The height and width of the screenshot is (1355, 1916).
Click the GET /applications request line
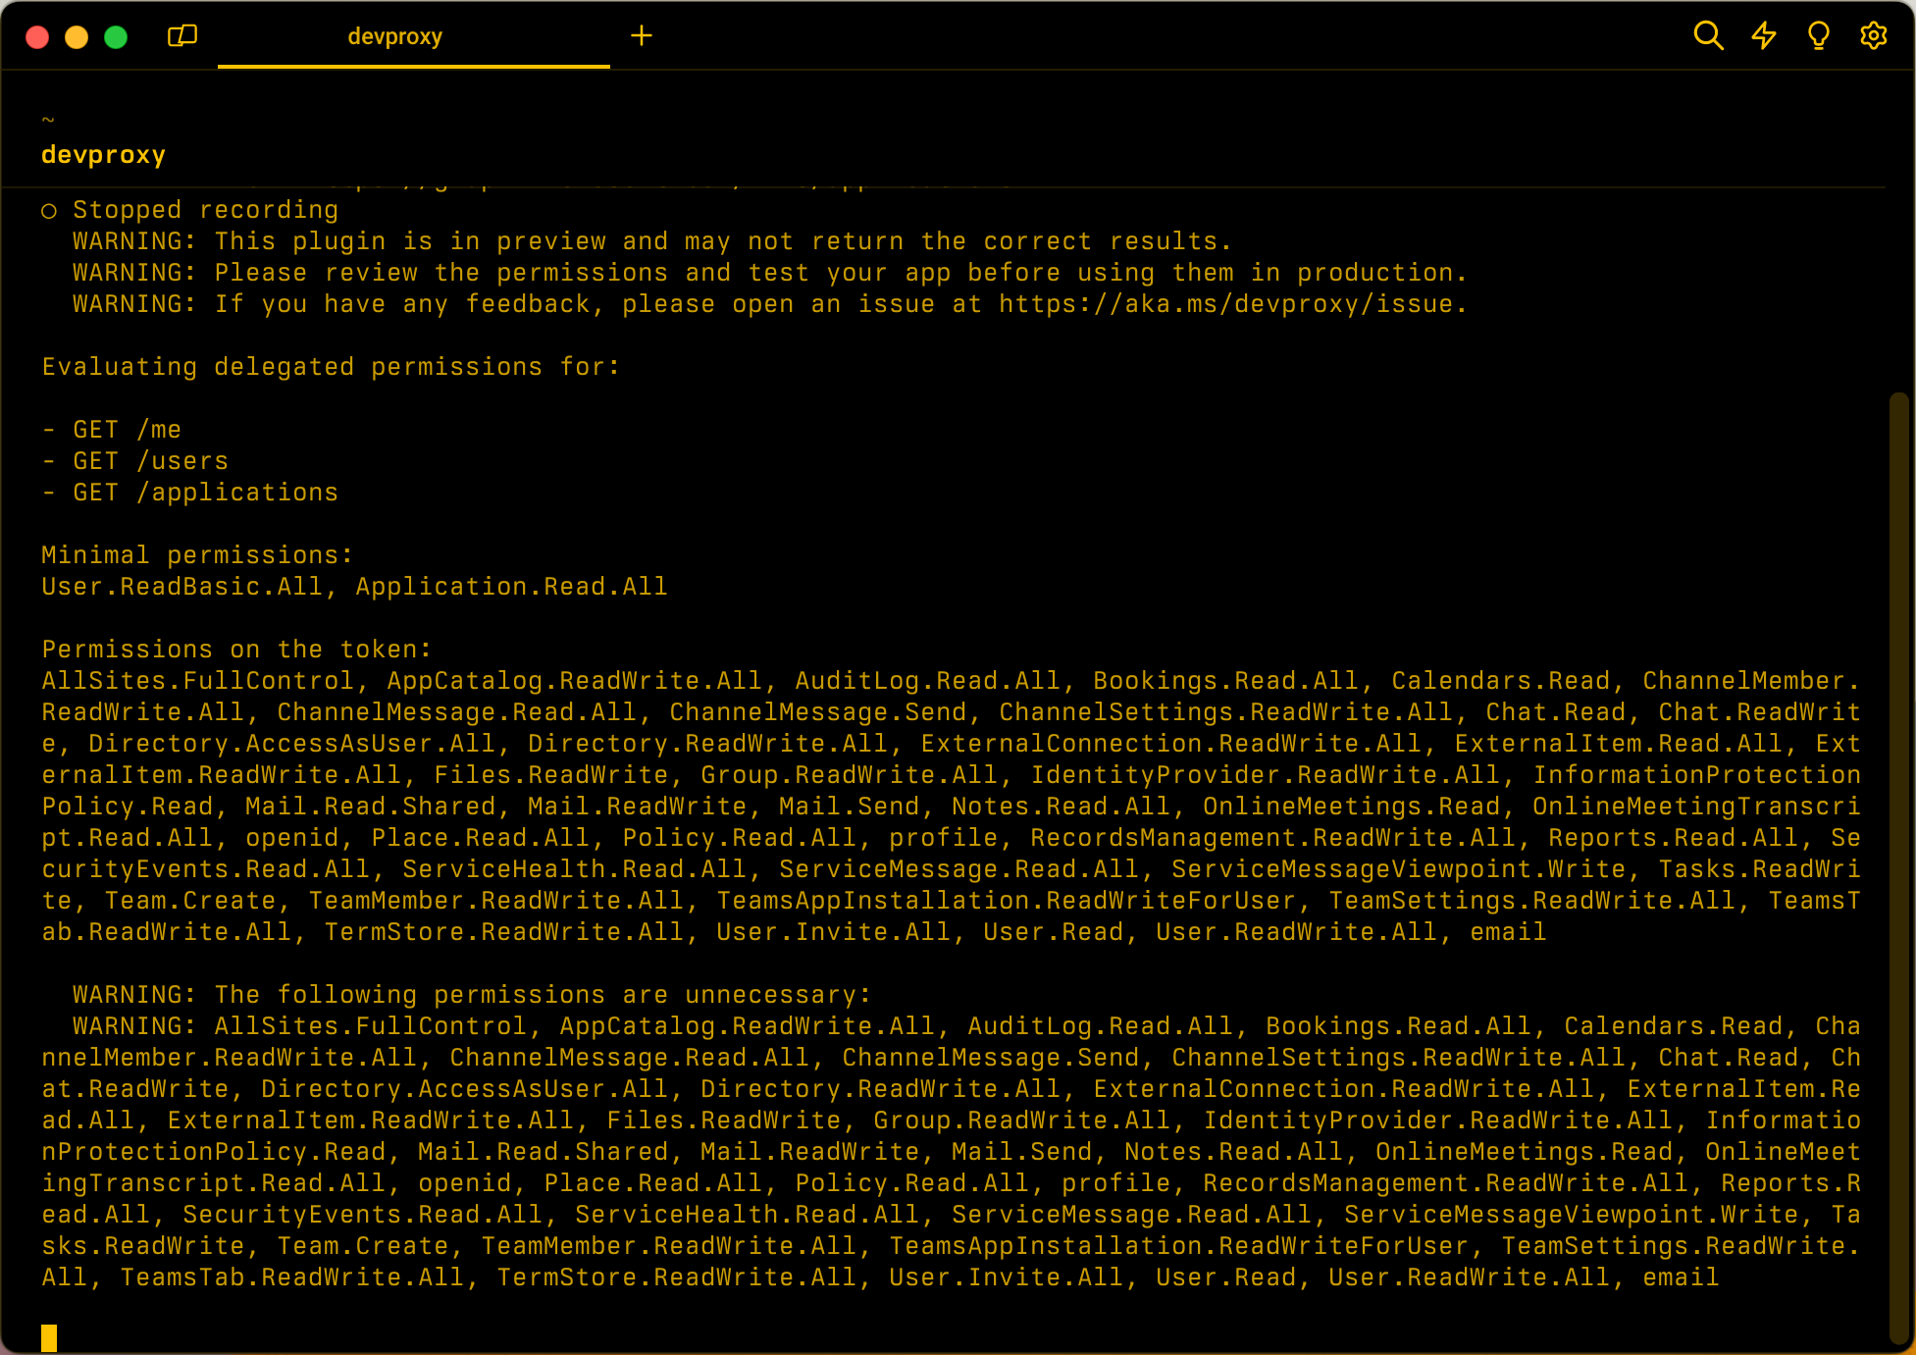pyautogui.click(x=204, y=493)
